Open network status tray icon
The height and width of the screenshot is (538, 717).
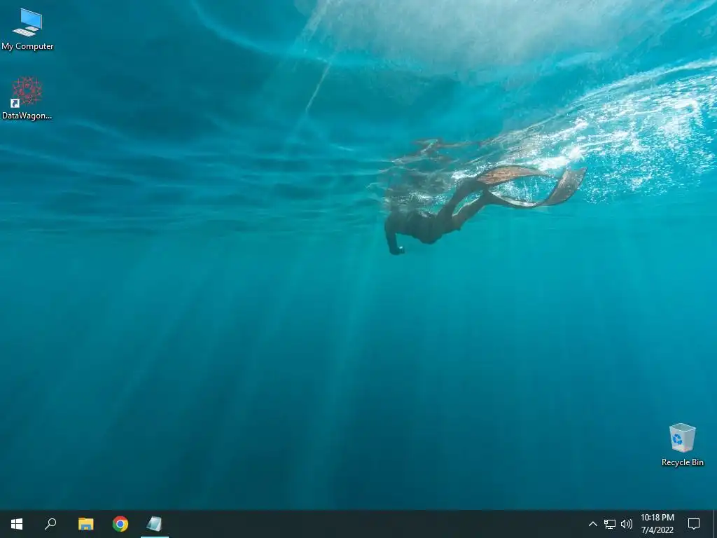[610, 524]
